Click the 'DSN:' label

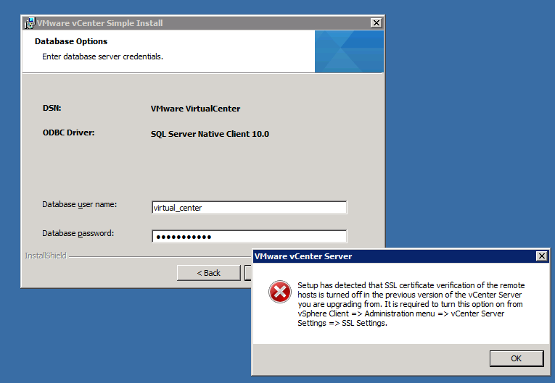tap(52, 108)
